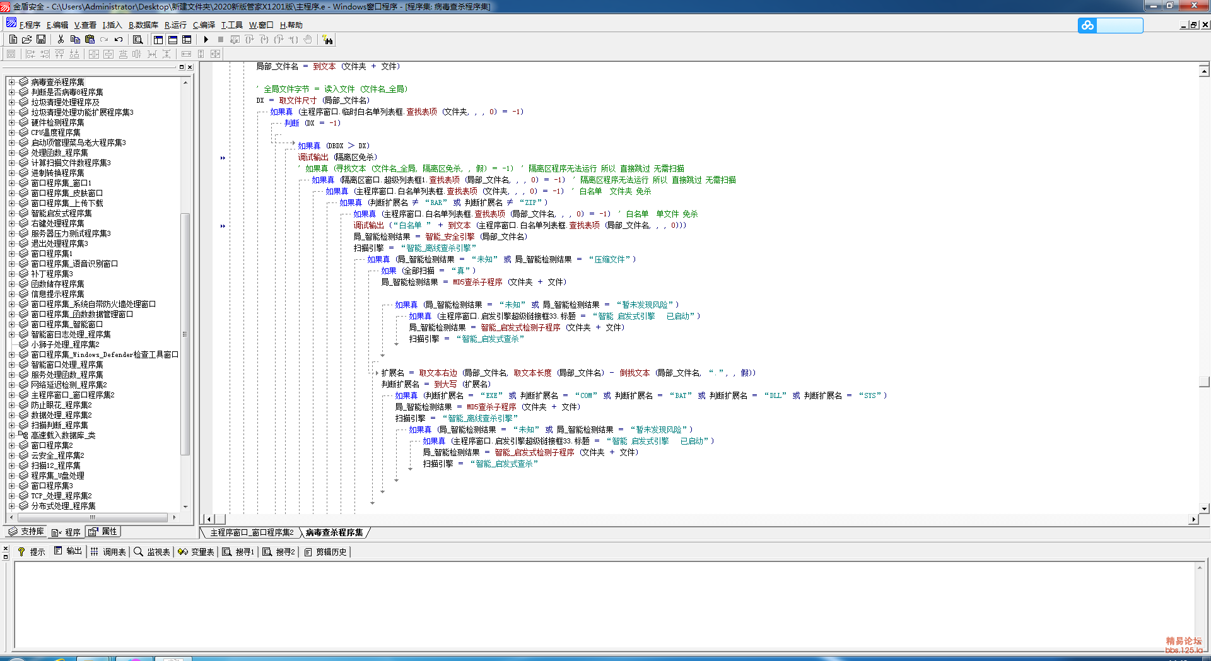
Task: Open the C.编译 menu
Action: (x=204, y=25)
